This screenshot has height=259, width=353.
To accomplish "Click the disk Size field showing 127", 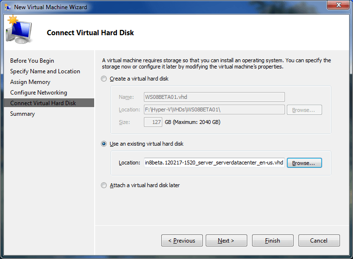I will pyautogui.click(x=153, y=122).
